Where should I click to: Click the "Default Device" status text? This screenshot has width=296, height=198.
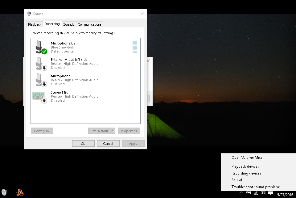[x=62, y=51]
